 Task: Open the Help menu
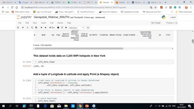coord(69,23)
